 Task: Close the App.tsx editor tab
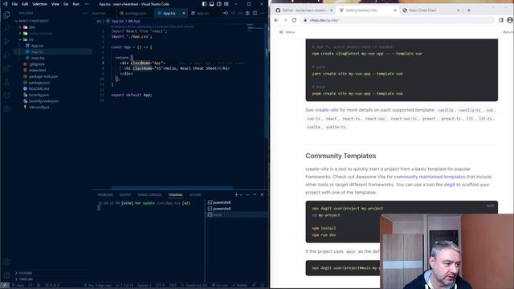tap(184, 13)
